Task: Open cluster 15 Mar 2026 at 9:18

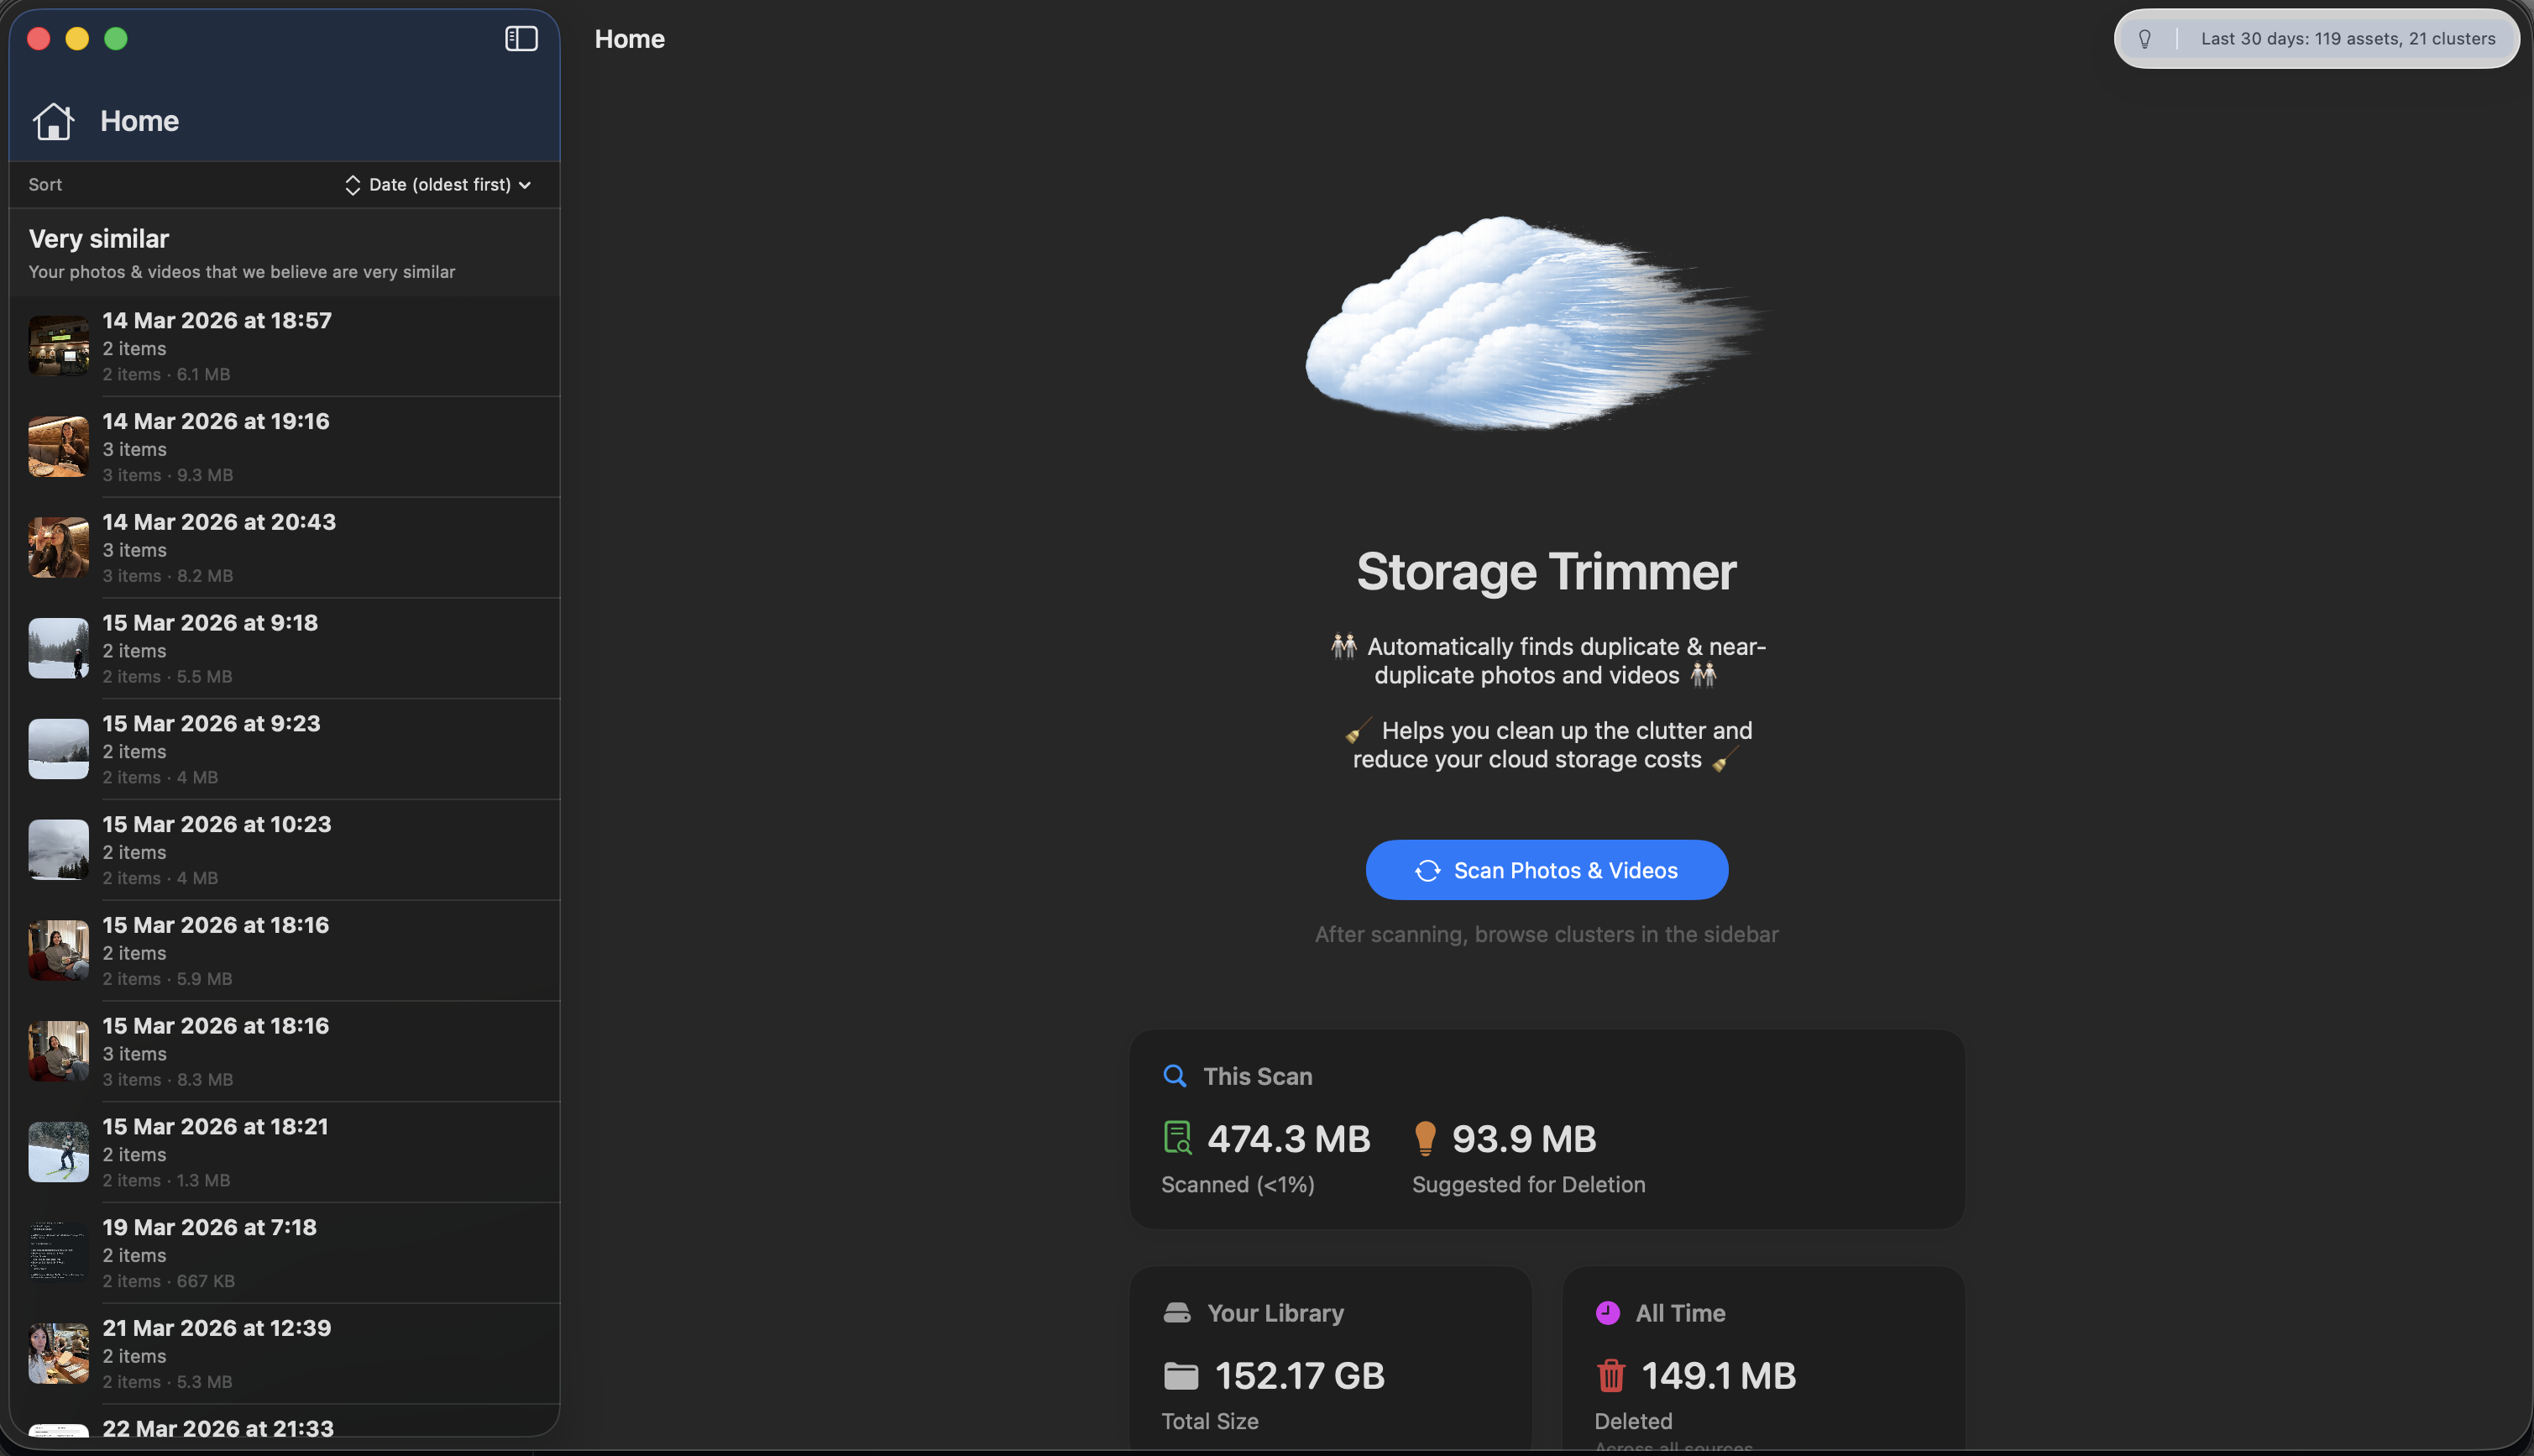Action: point(284,648)
